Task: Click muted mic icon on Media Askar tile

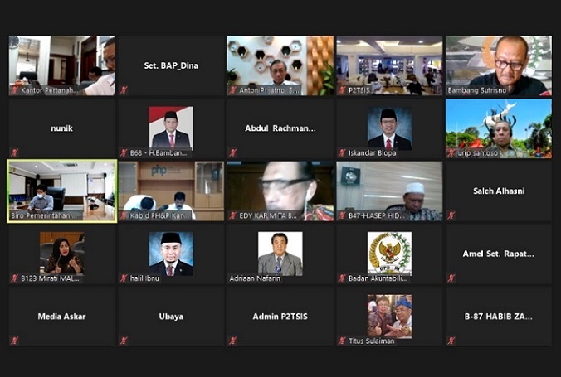Action: 15,341
